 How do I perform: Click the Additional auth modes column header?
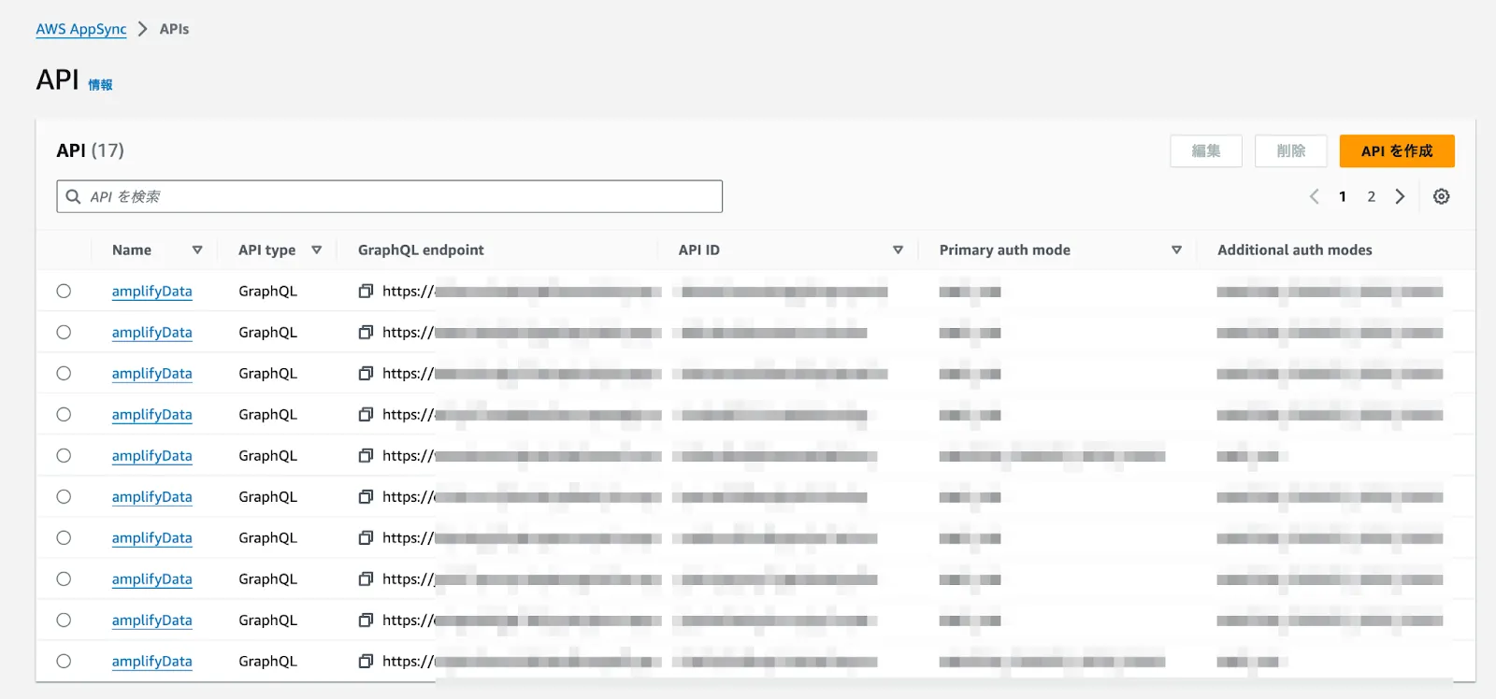(1295, 250)
